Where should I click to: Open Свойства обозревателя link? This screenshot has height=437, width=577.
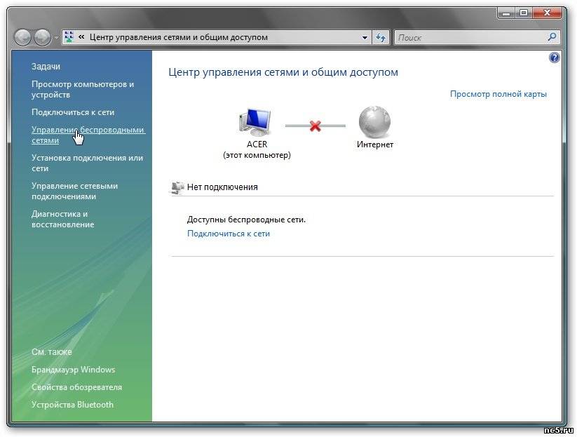click(x=76, y=387)
